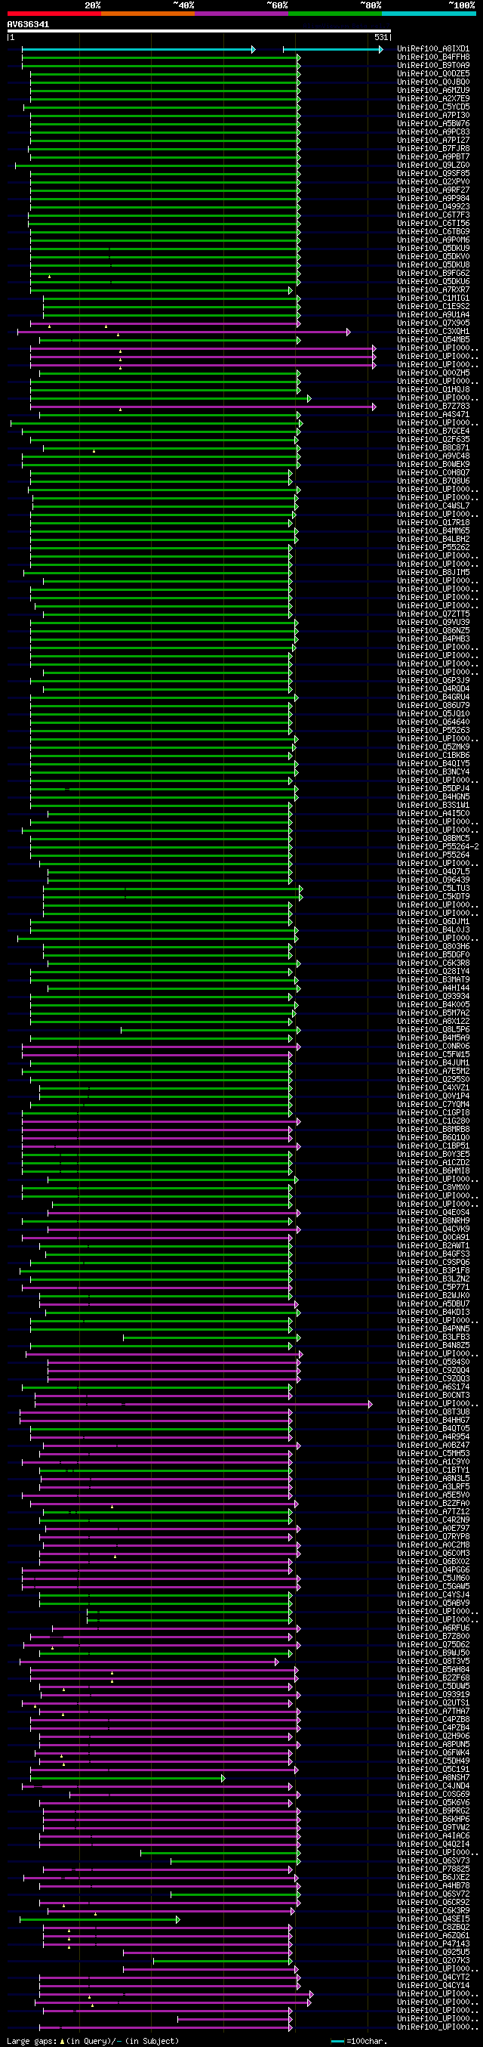Open hit UniRef100_B9FG62
Screen dimensions: 483x2047
[x=433, y=274]
